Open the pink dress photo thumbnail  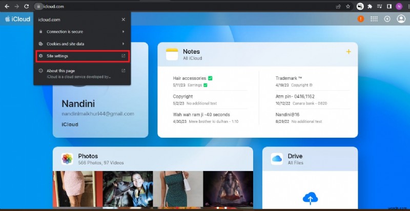[78, 189]
